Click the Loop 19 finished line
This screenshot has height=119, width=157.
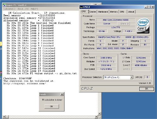[31, 71]
